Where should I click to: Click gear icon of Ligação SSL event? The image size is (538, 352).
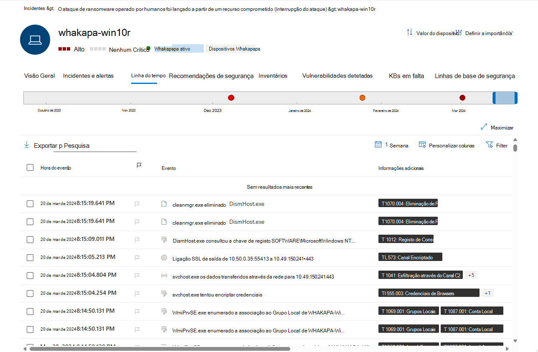(164, 258)
